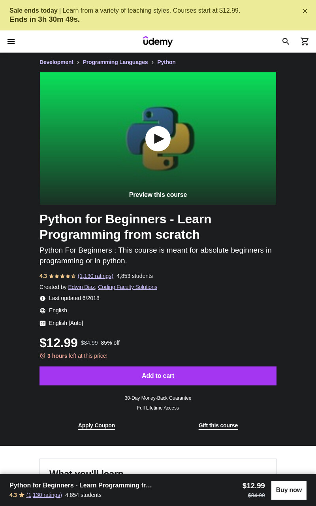Open the Coding Faculty Solutions profile
This screenshot has height=506, width=316.
[128, 287]
